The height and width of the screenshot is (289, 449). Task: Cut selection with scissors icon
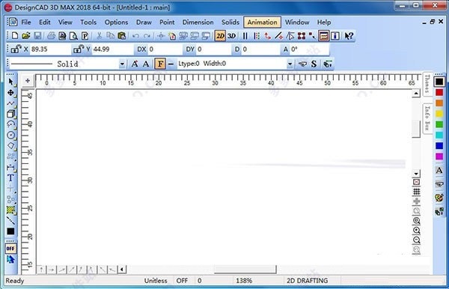point(99,36)
